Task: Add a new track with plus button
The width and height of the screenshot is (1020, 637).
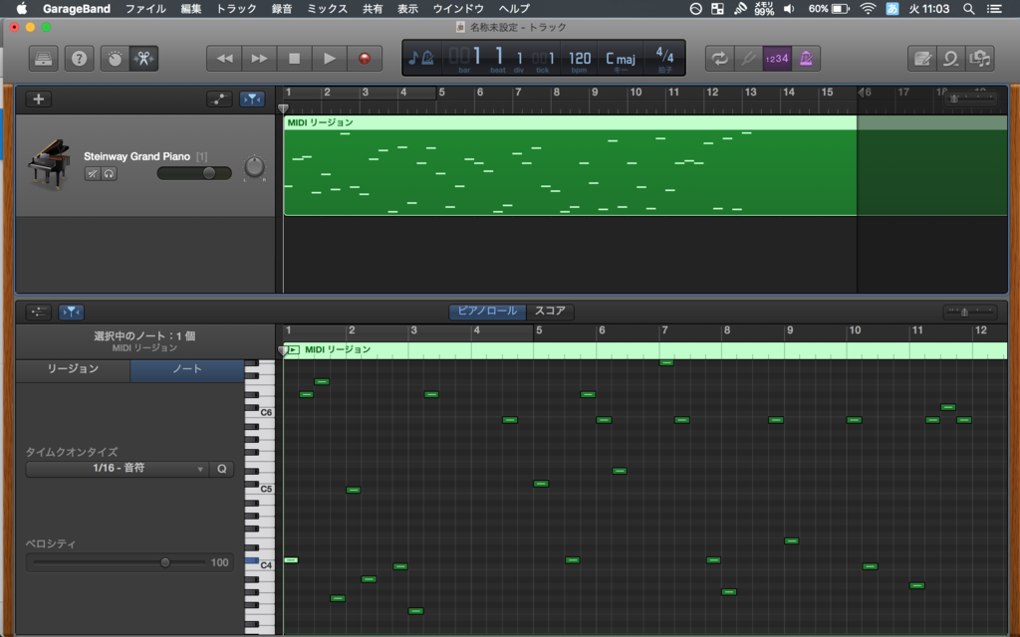Action: pyautogui.click(x=39, y=99)
